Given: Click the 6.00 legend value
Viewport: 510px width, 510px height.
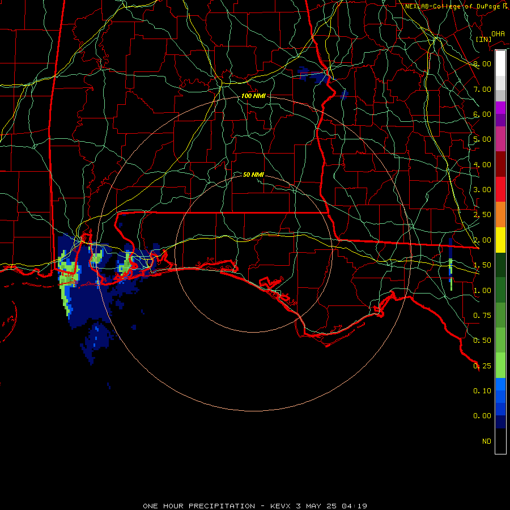Looking at the screenshot, I should [x=482, y=114].
